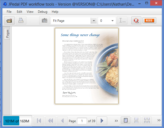The height and width of the screenshot is (128, 164).
Task: Open help via the lifebuoy icon
Action: pyautogui.click(x=136, y=20)
